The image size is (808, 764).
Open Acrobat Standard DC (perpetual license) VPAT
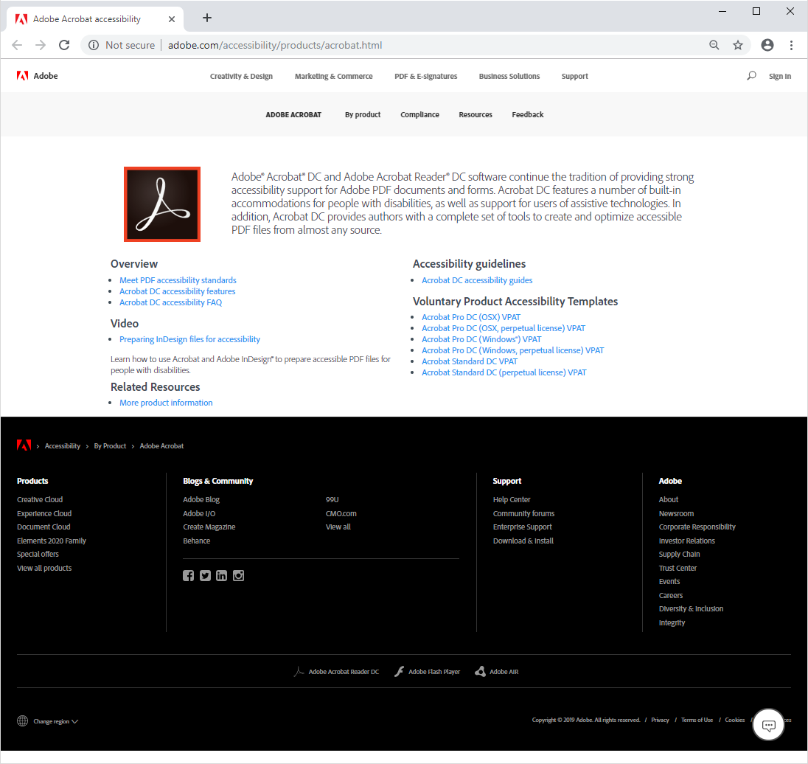click(504, 372)
